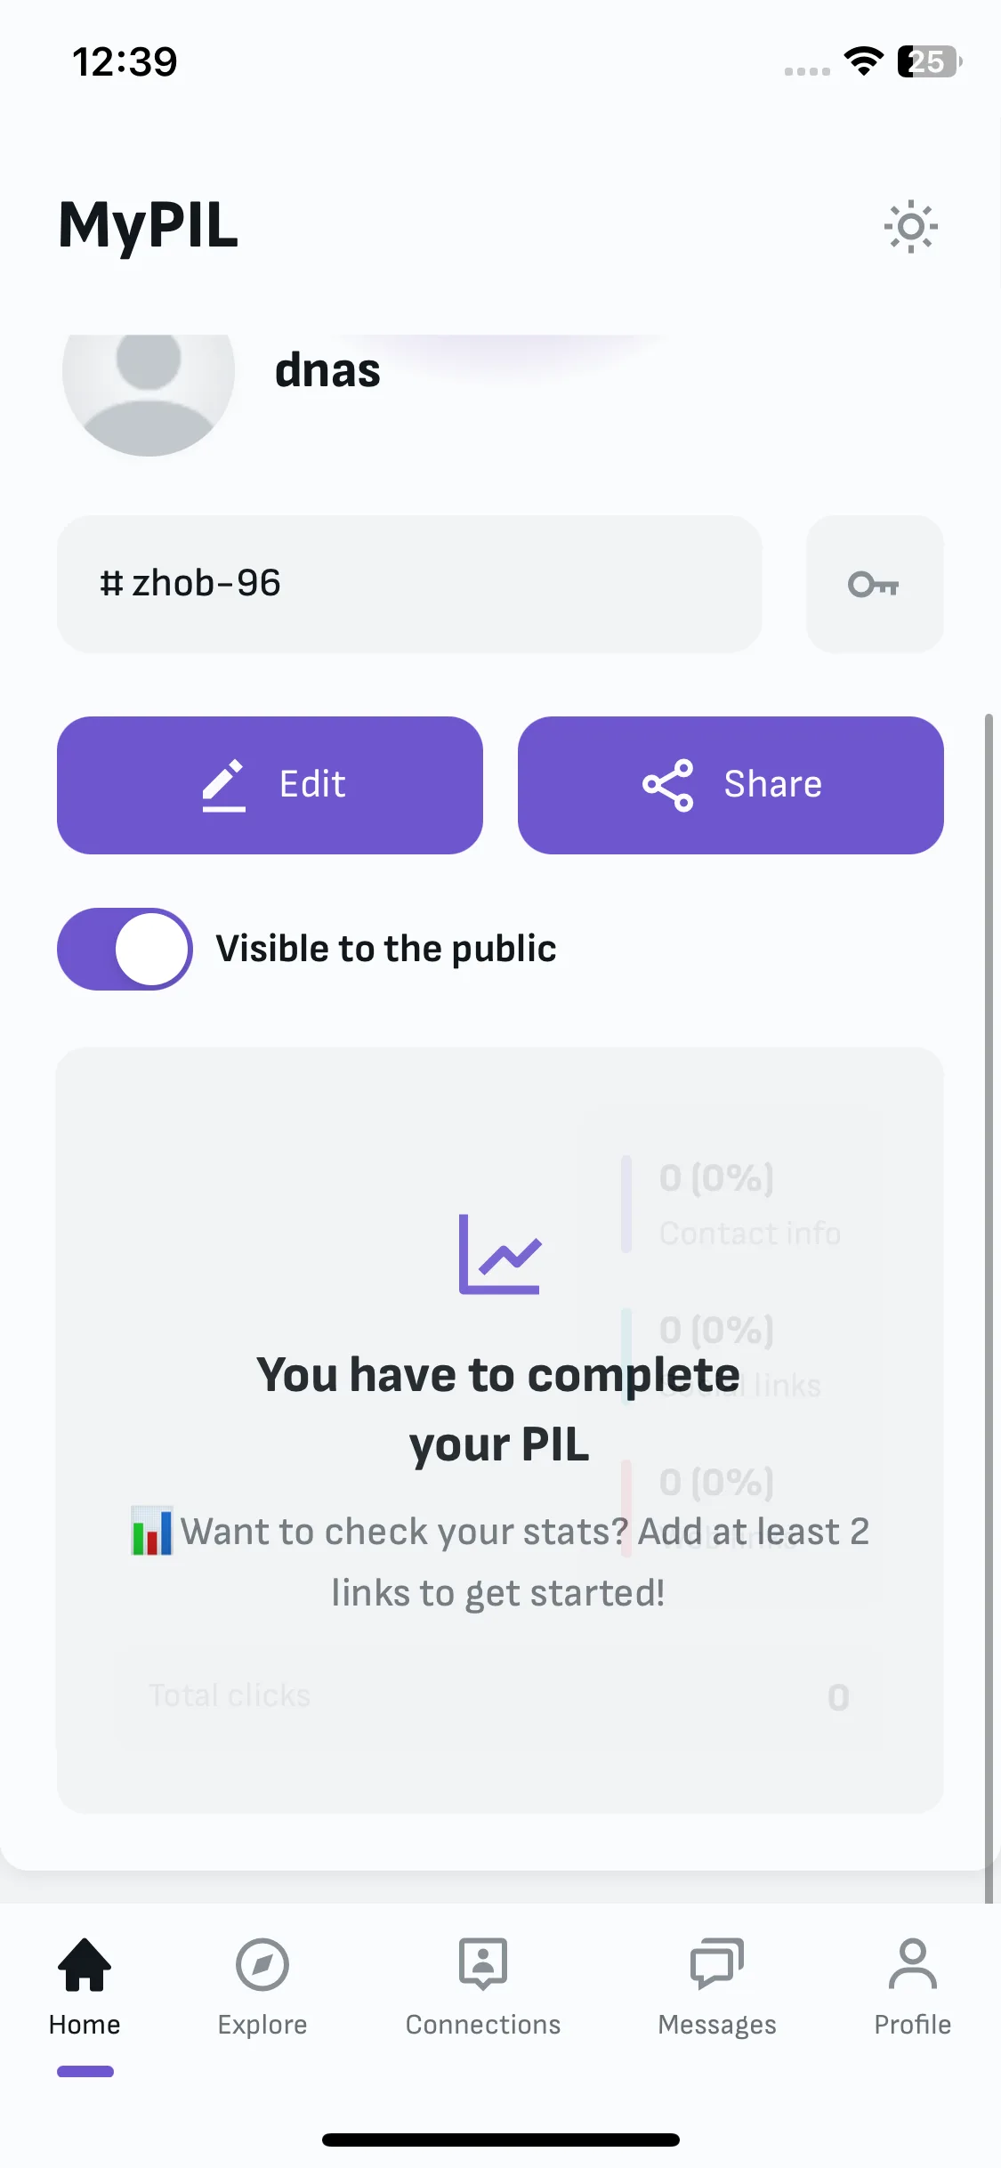The image size is (1001, 2168).
Task: Tap the key icon button
Action: [875, 584]
